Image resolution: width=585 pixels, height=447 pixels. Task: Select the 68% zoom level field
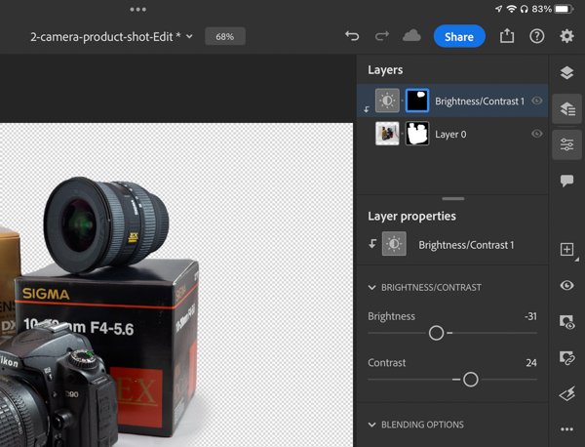[x=225, y=36]
